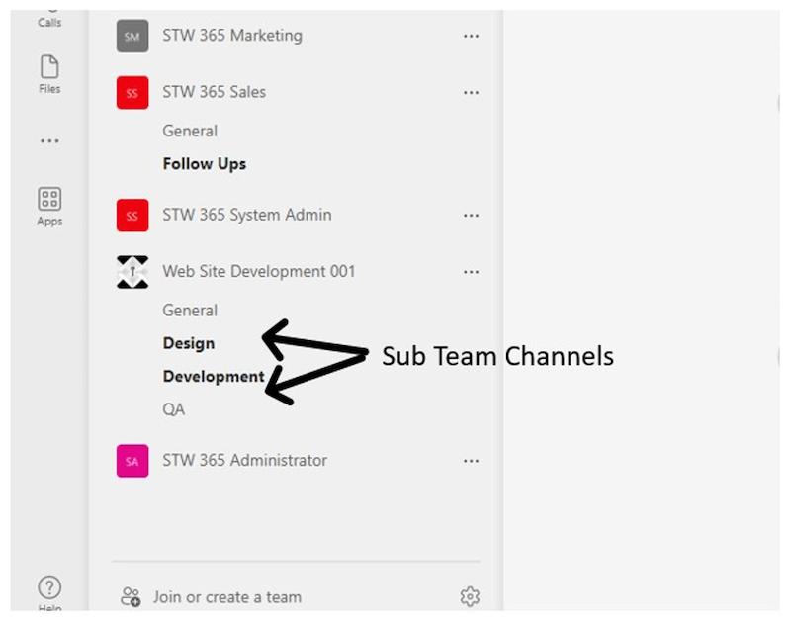Click the STW 365 Marketing team avatar
791x628 pixels.
click(132, 36)
